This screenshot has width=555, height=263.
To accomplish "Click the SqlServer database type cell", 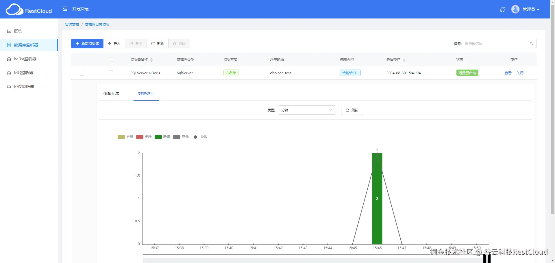I will (185, 73).
